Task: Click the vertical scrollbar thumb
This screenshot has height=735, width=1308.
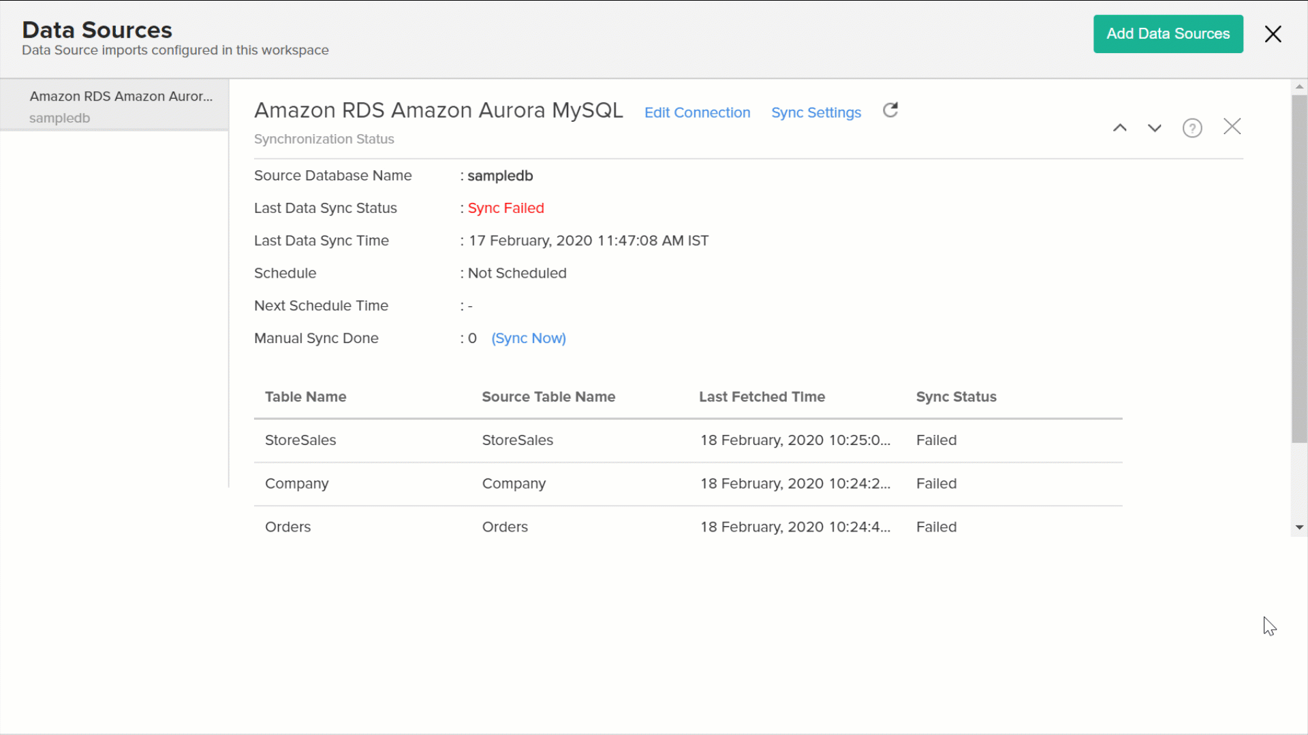Action: [x=1299, y=269]
